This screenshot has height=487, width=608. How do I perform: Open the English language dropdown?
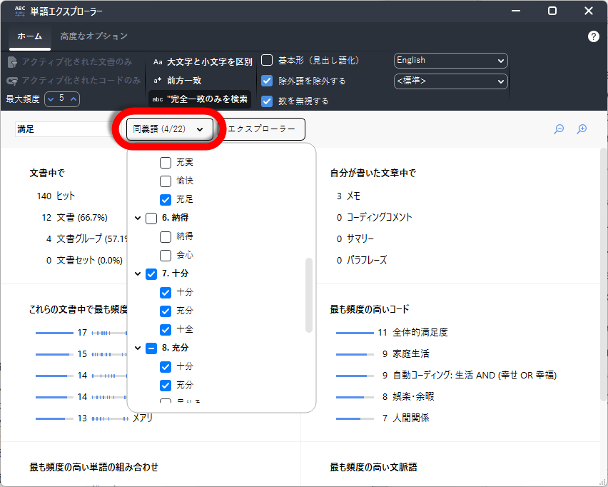pos(450,61)
